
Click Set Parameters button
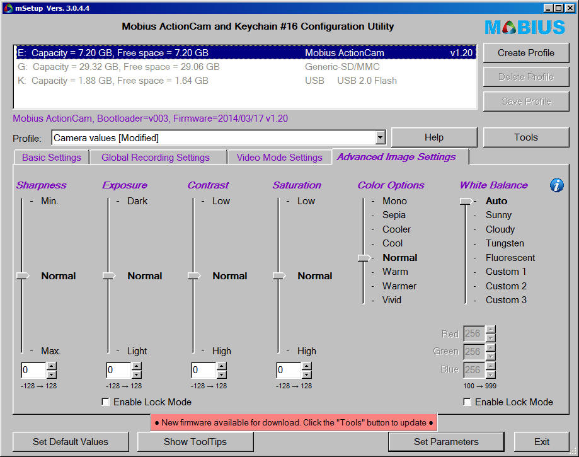point(446,441)
